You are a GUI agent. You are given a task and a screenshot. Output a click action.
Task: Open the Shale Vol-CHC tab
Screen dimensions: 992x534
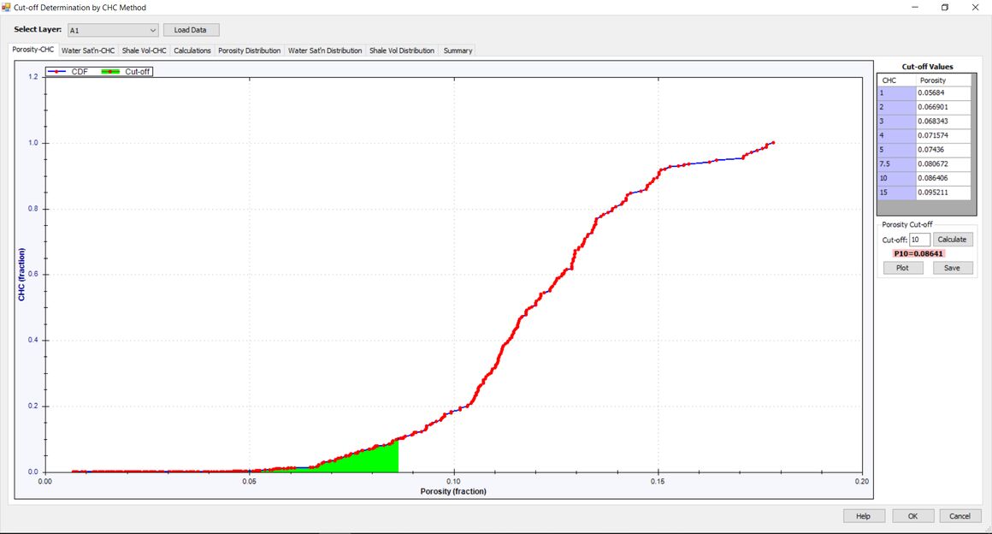pyautogui.click(x=144, y=50)
